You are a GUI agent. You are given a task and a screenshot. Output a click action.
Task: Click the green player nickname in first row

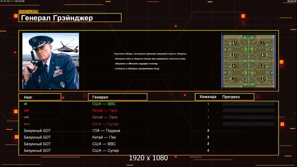(x=25, y=104)
